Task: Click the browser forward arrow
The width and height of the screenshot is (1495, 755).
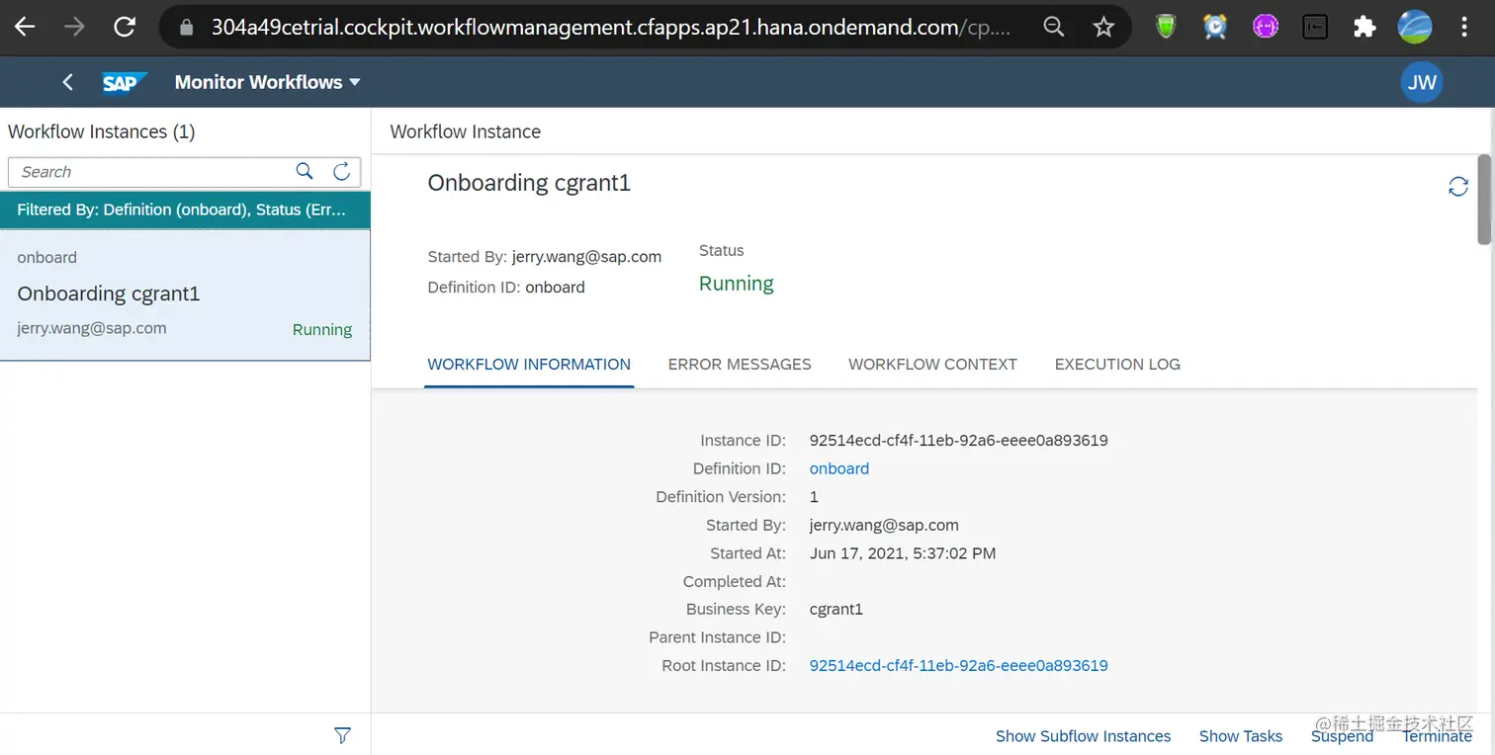Action: (74, 28)
